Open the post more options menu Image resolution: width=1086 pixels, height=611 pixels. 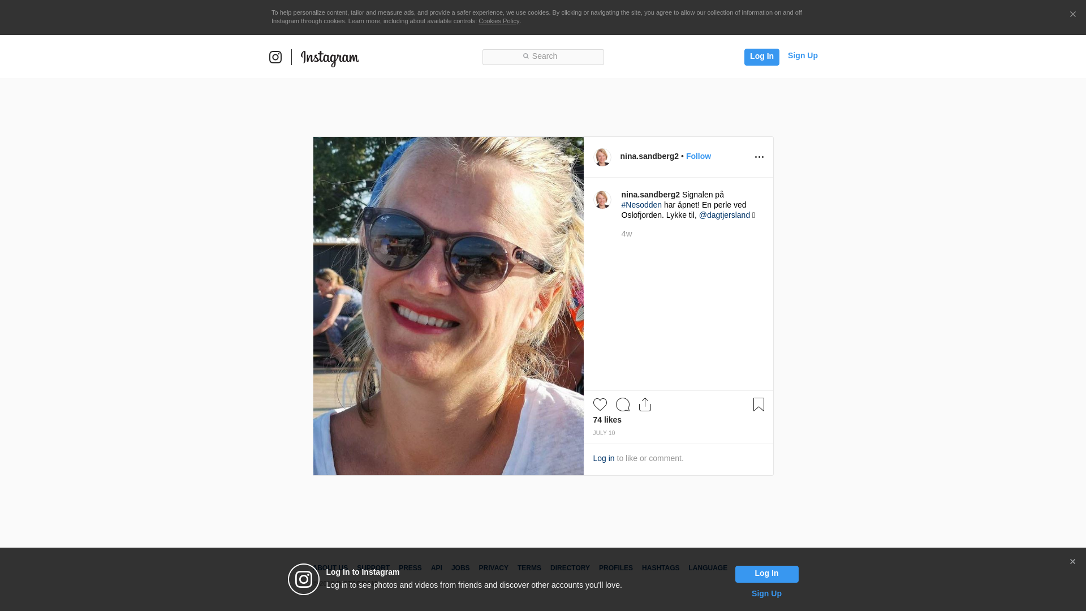pyautogui.click(x=759, y=157)
